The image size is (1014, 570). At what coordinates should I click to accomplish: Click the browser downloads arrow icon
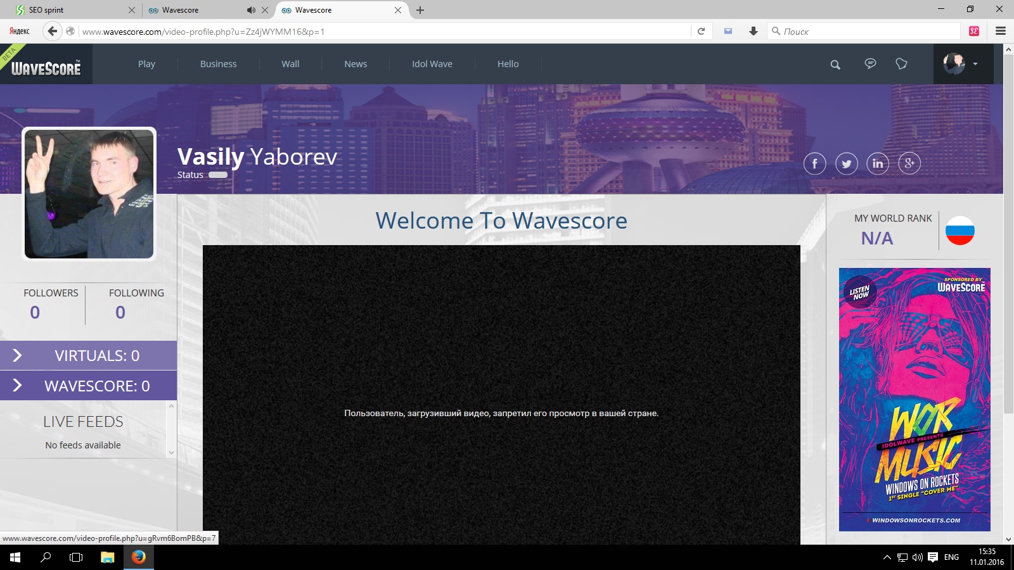pyautogui.click(x=753, y=31)
